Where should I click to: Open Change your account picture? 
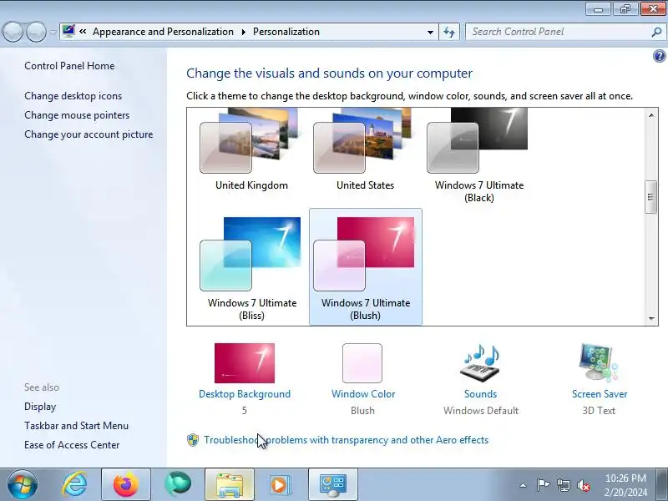coord(89,134)
